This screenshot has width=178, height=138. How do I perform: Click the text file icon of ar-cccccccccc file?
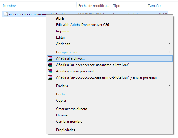[x=5, y=14]
